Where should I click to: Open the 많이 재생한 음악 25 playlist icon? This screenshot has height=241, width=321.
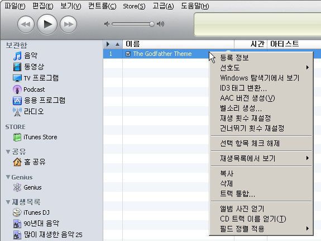17,235
